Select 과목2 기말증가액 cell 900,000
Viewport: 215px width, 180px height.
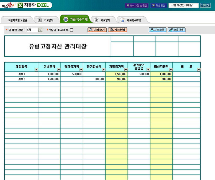[116, 79]
